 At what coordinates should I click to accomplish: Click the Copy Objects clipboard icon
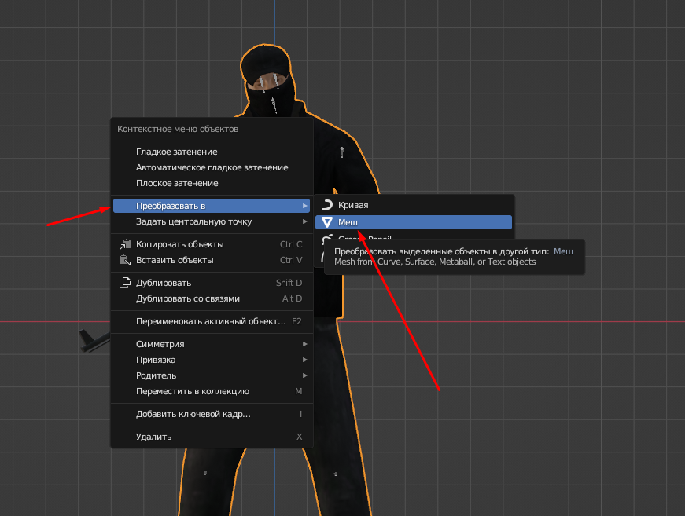pos(123,244)
